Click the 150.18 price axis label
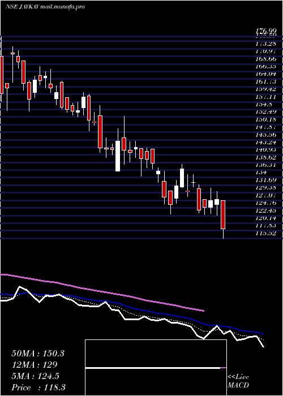 (x=266, y=119)
